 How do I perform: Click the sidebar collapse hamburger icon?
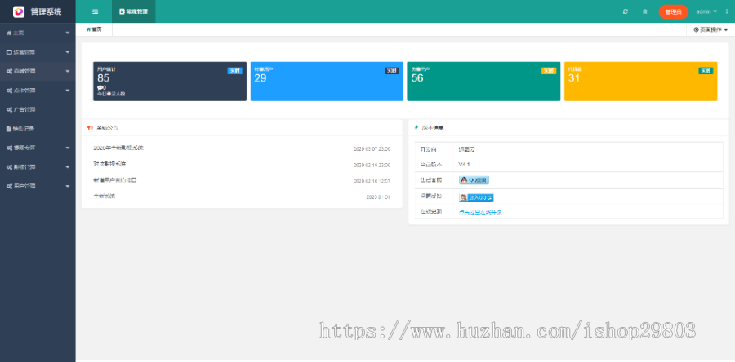(x=96, y=11)
